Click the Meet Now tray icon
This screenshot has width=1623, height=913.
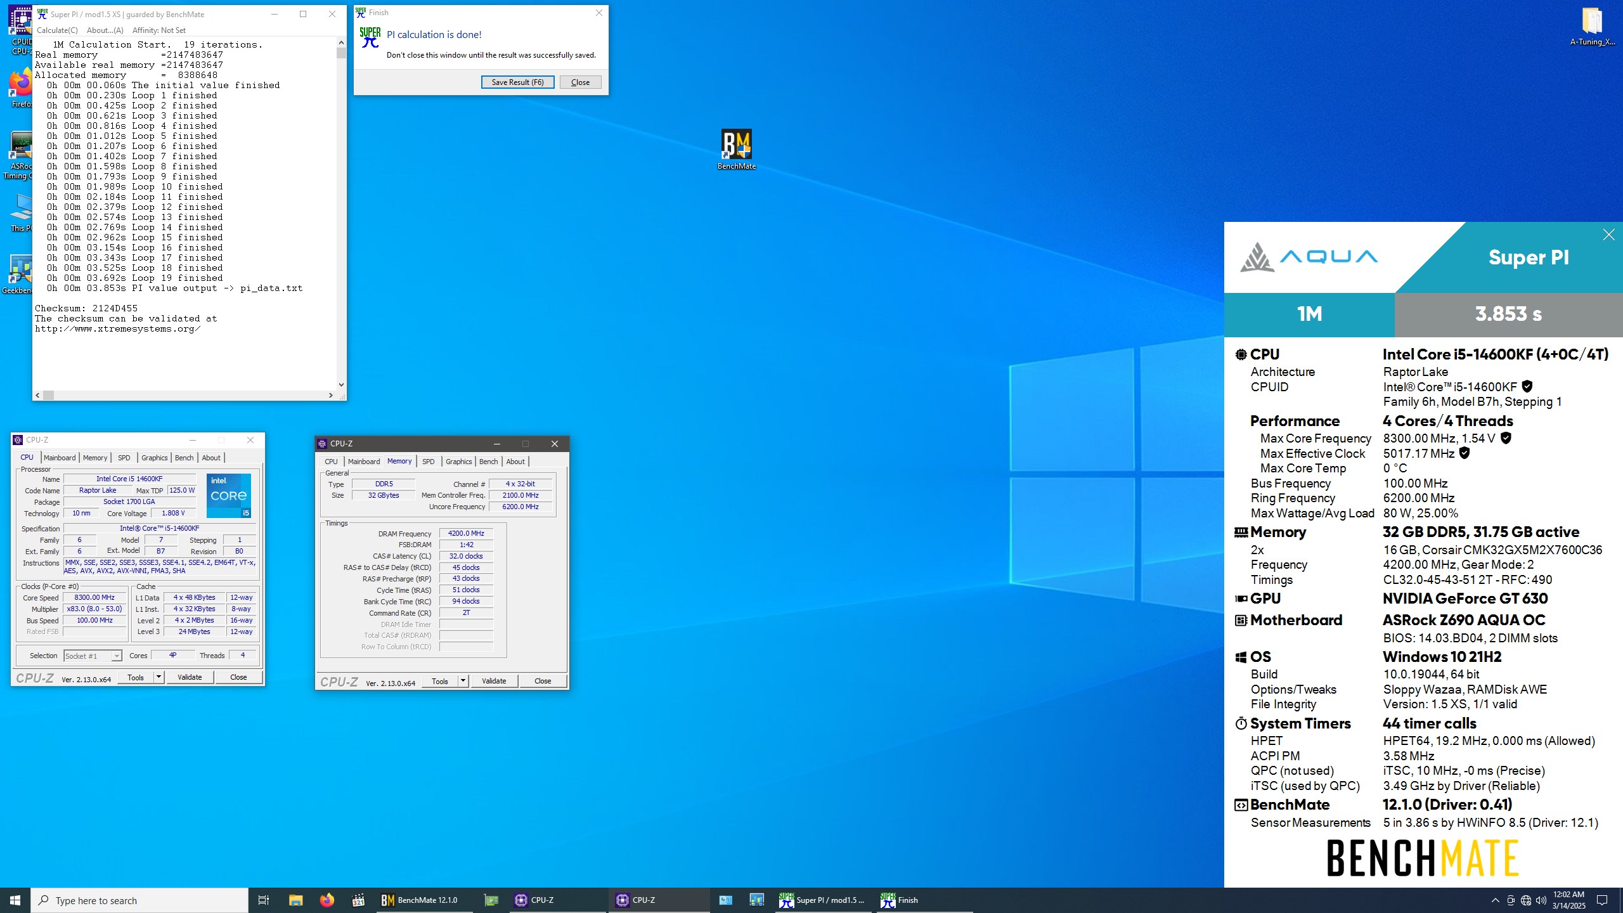[x=1511, y=900]
